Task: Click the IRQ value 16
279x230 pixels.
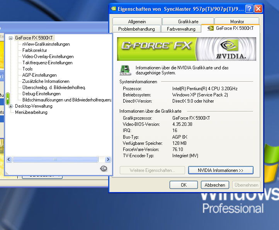Action: [x=175, y=130]
